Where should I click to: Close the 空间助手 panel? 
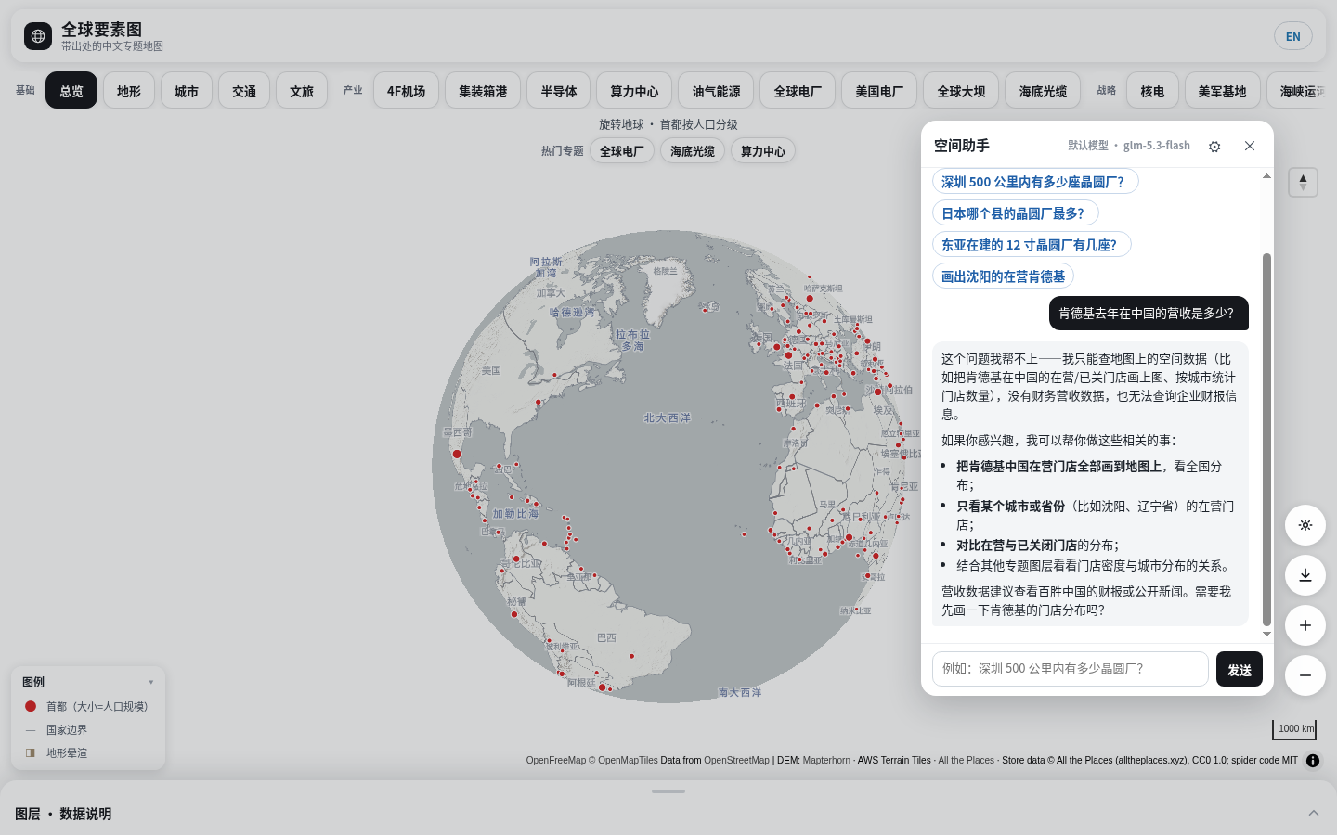tap(1250, 146)
